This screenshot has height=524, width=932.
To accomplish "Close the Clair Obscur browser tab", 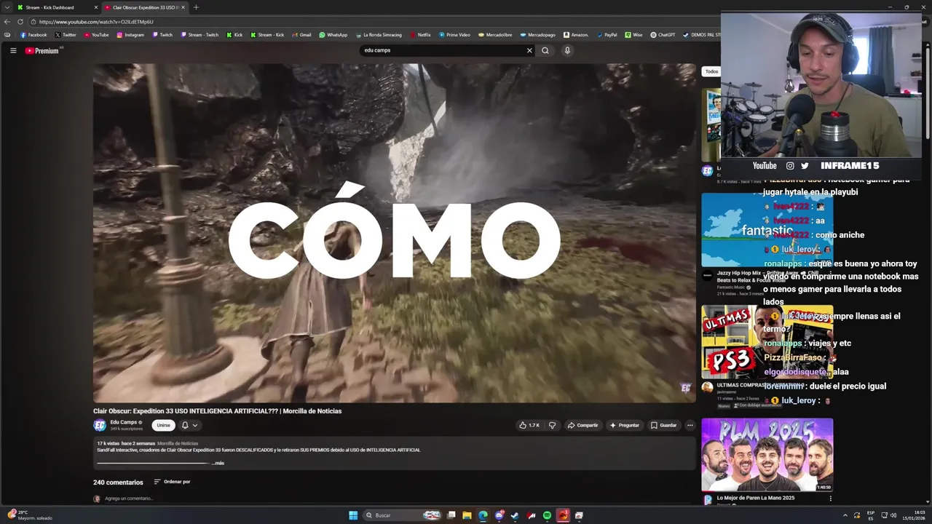I will pos(183,7).
